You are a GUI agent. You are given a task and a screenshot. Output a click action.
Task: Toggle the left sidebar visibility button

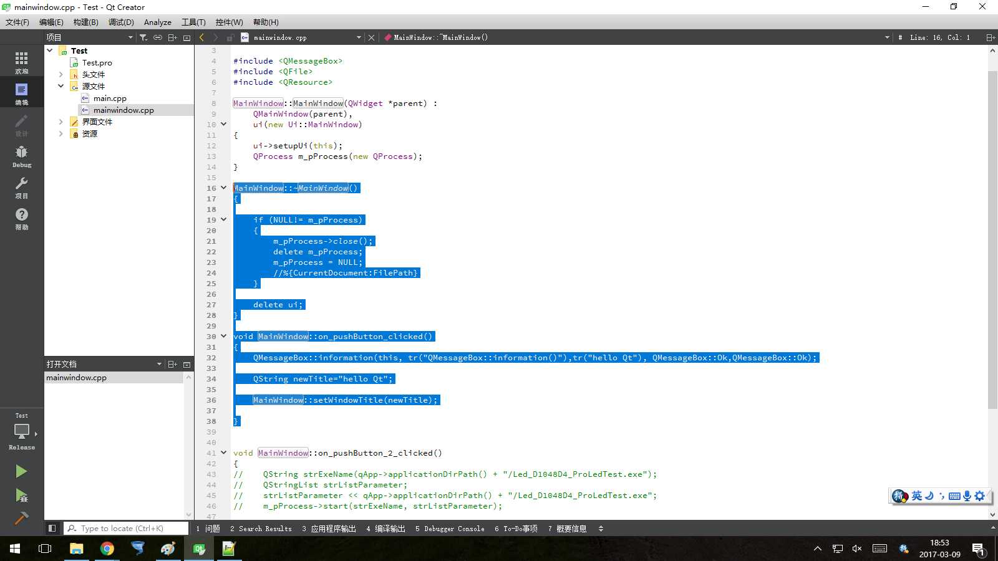[x=52, y=529]
